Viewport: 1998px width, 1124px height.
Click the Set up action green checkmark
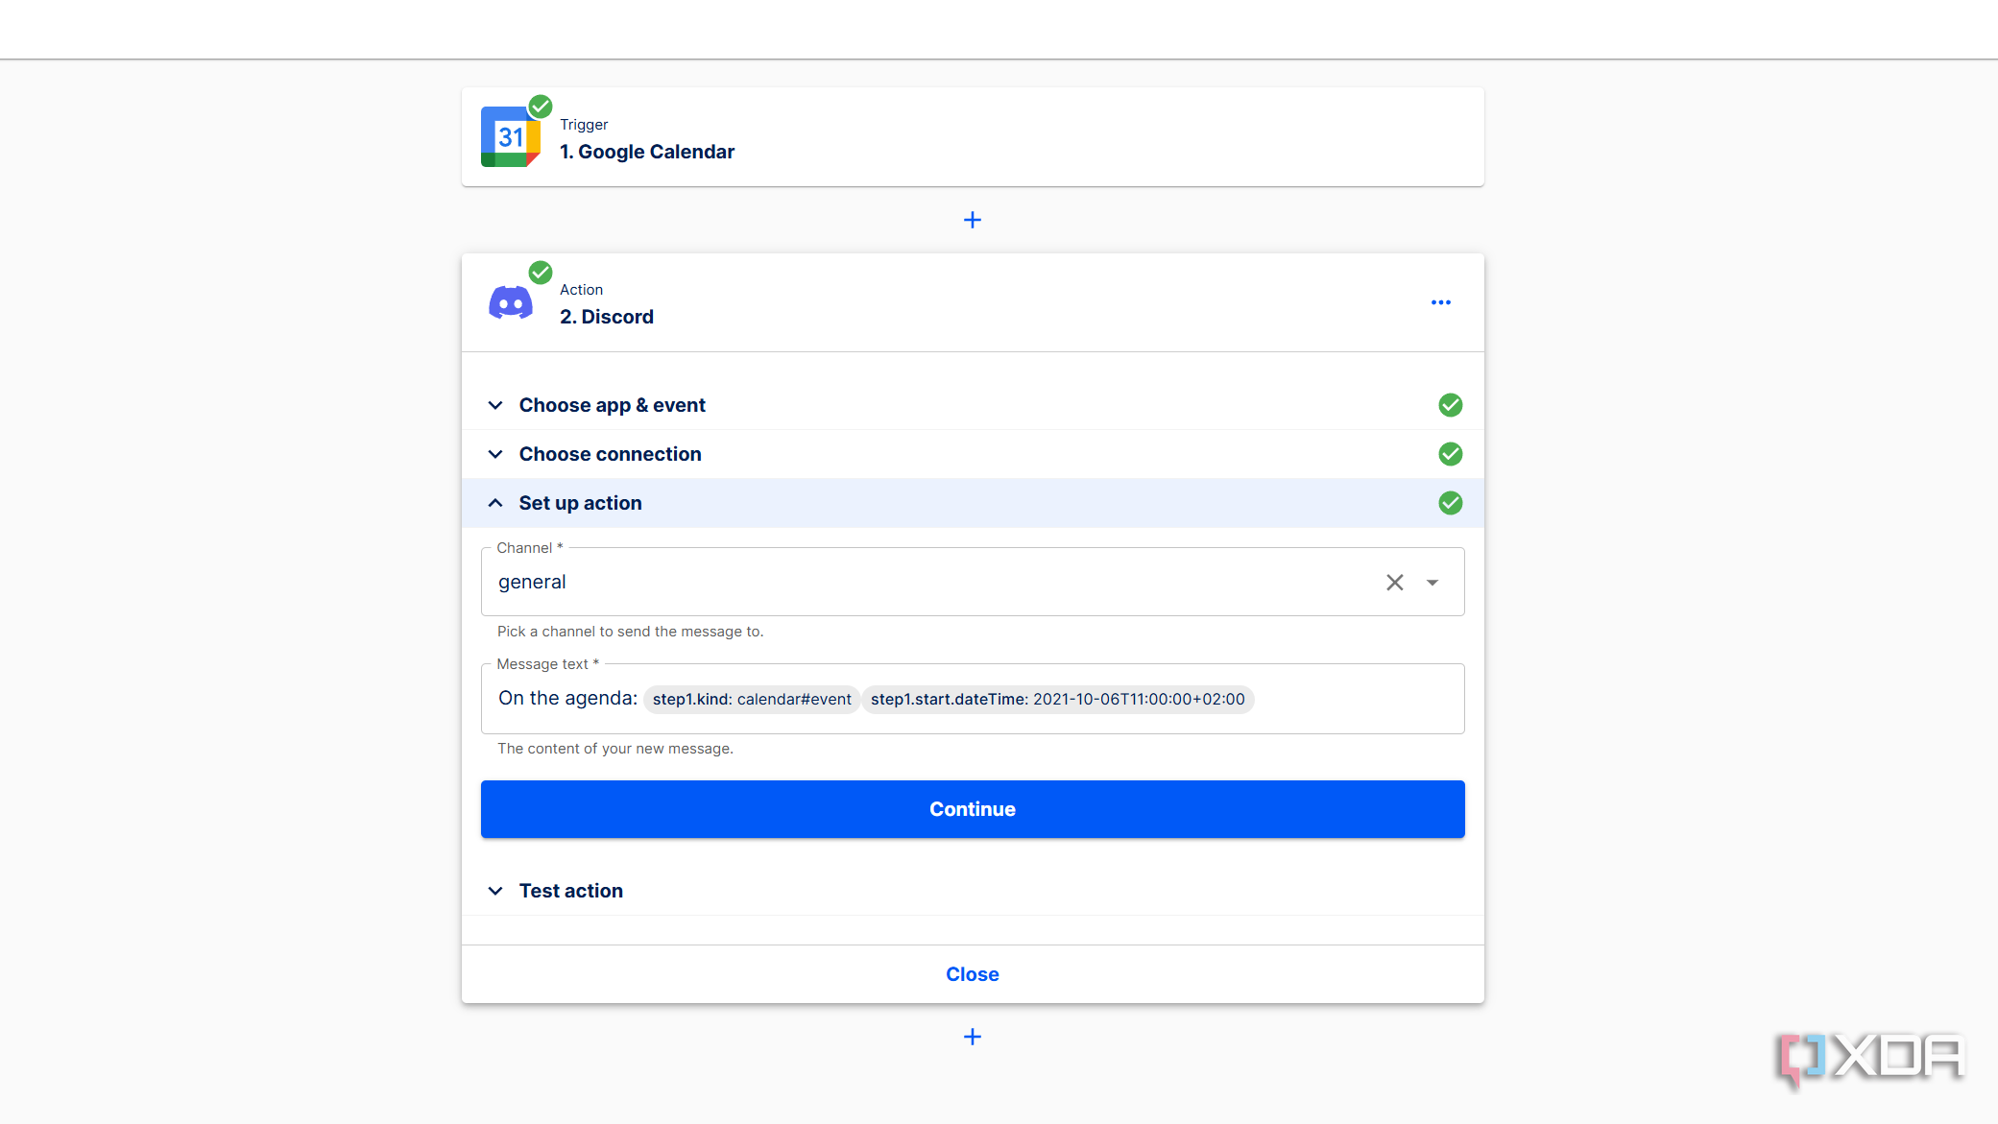tap(1451, 503)
